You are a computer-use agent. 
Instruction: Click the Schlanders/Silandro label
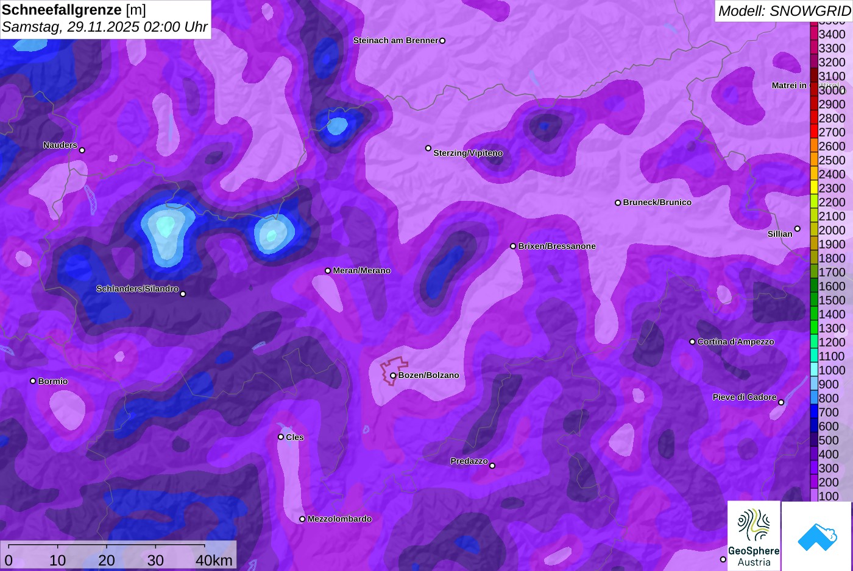(x=138, y=289)
